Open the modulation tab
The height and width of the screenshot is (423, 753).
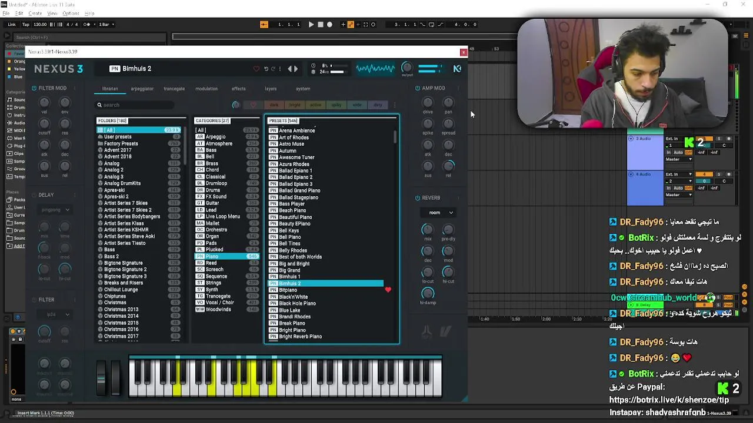pos(206,89)
